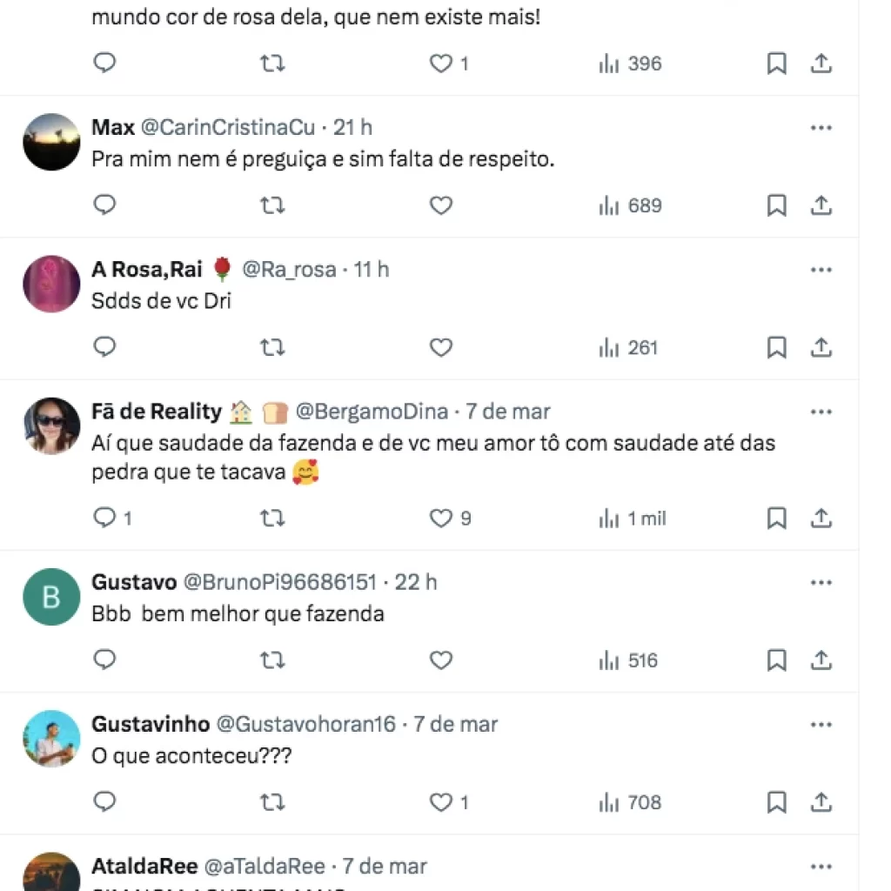Viewport: 891px width, 891px height.
Task: Expand more options for AtaldaRee's tweet
Action: pos(821,867)
